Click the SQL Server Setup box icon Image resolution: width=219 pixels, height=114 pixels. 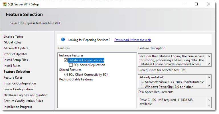coord(5,4)
